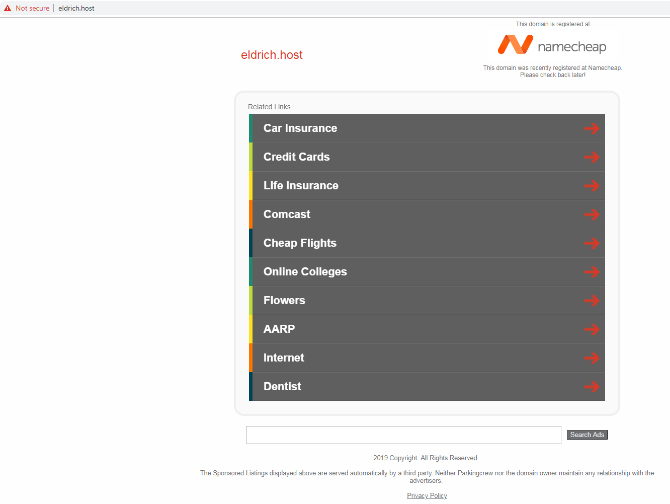Click the Search Ads button
Image resolution: width=670 pixels, height=504 pixels.
[587, 435]
